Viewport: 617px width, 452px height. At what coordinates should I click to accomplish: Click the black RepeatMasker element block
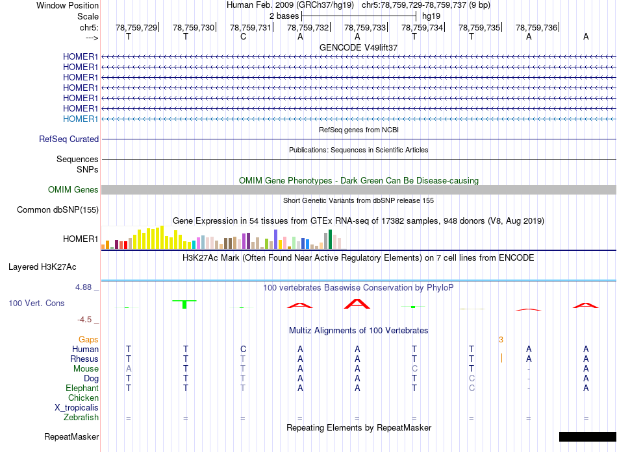coord(587,436)
